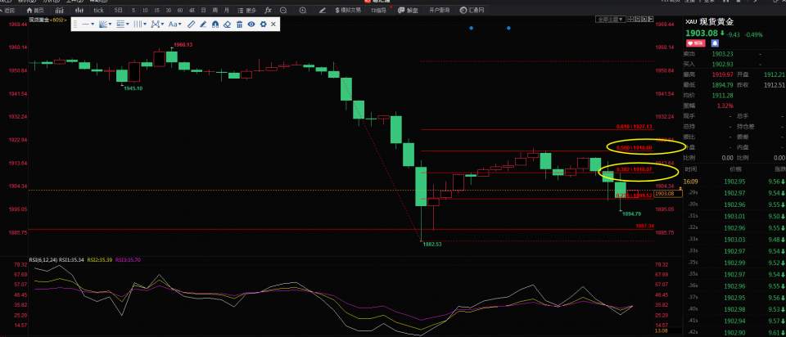Select the ruler measure tool
This screenshot has height=337, width=786.
(191, 24)
